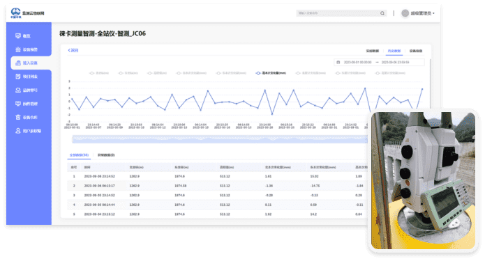
Task: Toggle 高程值(m) legend series
Action: coord(157,73)
